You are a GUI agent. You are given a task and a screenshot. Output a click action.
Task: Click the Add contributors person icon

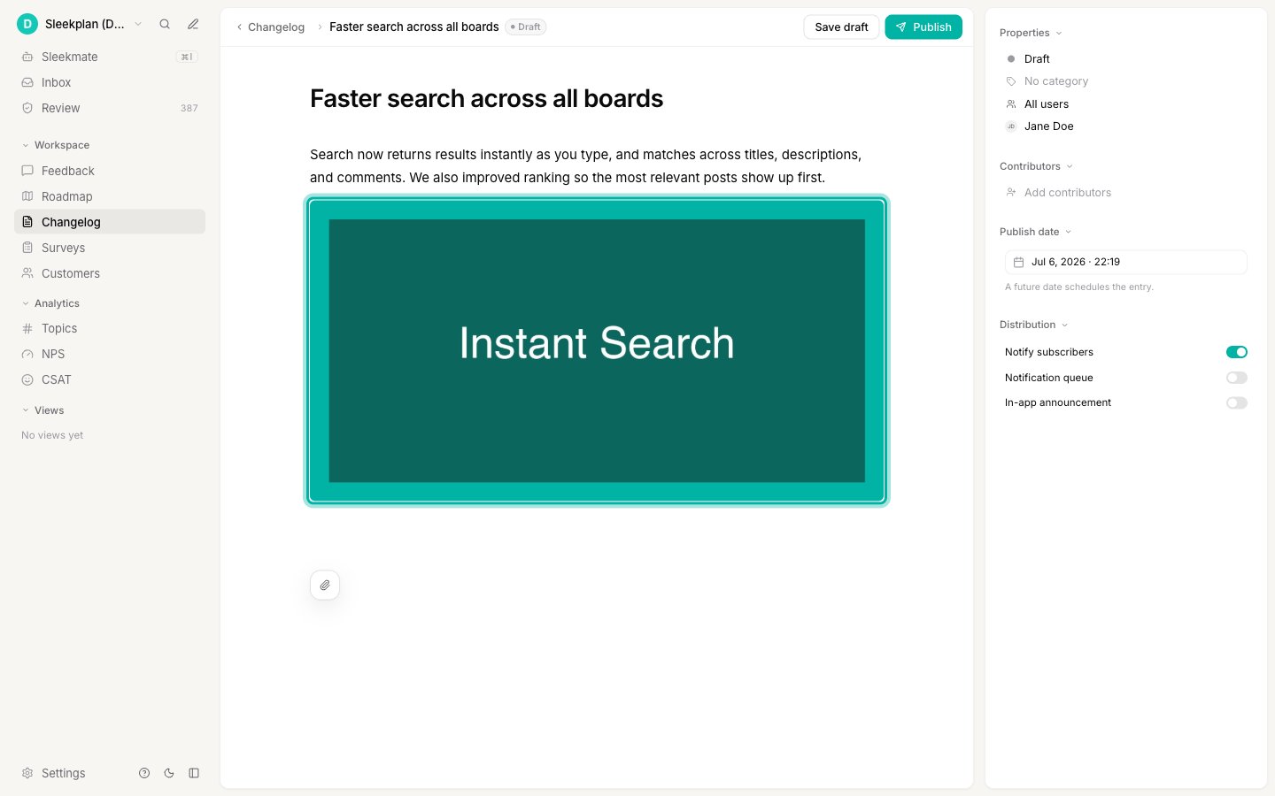(1011, 193)
